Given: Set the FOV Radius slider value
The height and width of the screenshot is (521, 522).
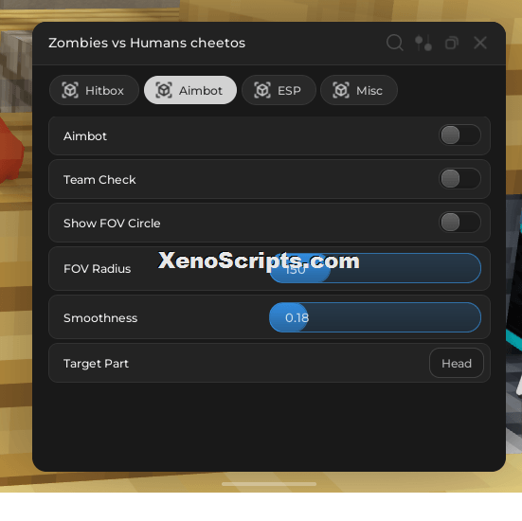Looking at the screenshot, I should pos(375,268).
